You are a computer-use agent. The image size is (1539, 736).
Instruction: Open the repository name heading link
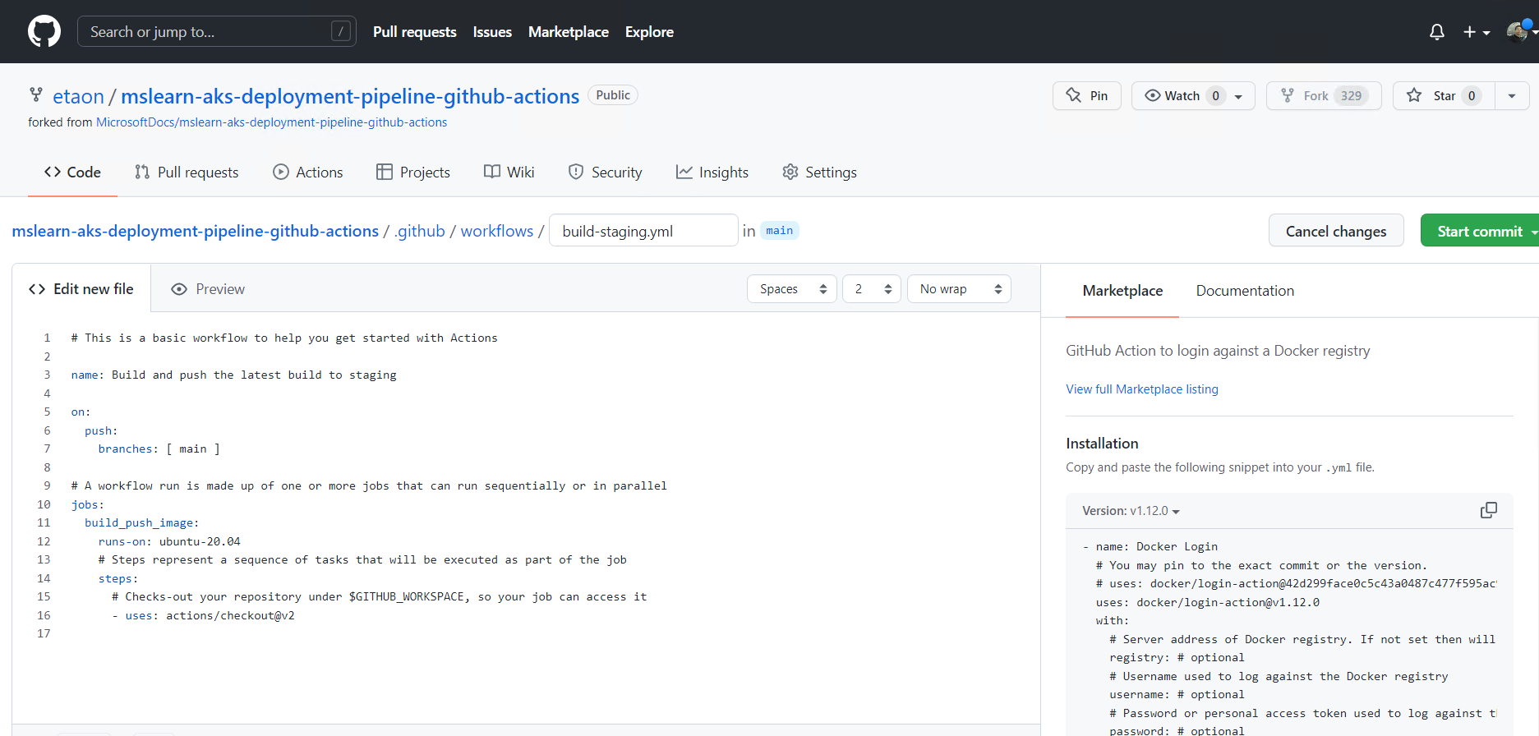coord(350,96)
